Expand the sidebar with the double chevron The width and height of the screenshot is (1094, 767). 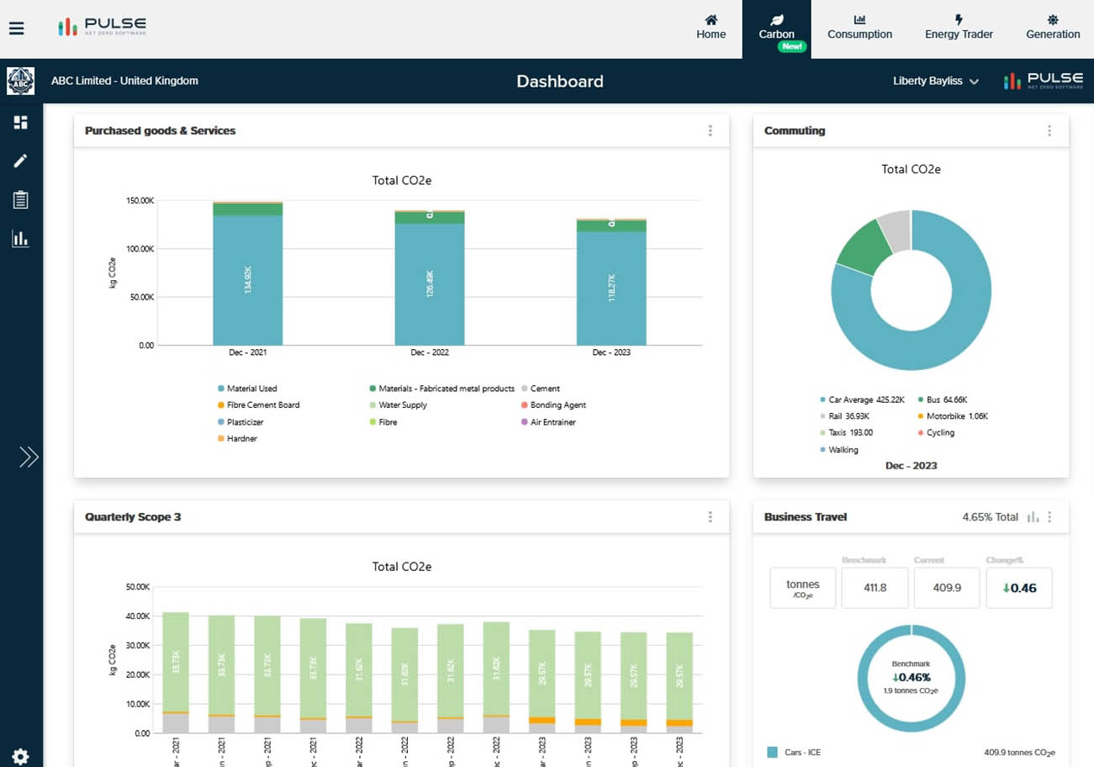pos(29,457)
